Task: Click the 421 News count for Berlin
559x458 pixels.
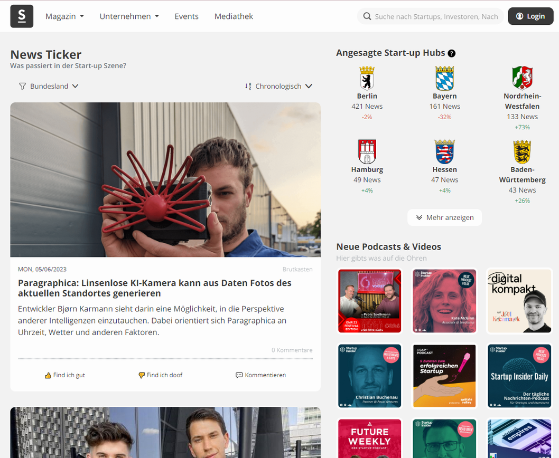Action: pyautogui.click(x=367, y=107)
